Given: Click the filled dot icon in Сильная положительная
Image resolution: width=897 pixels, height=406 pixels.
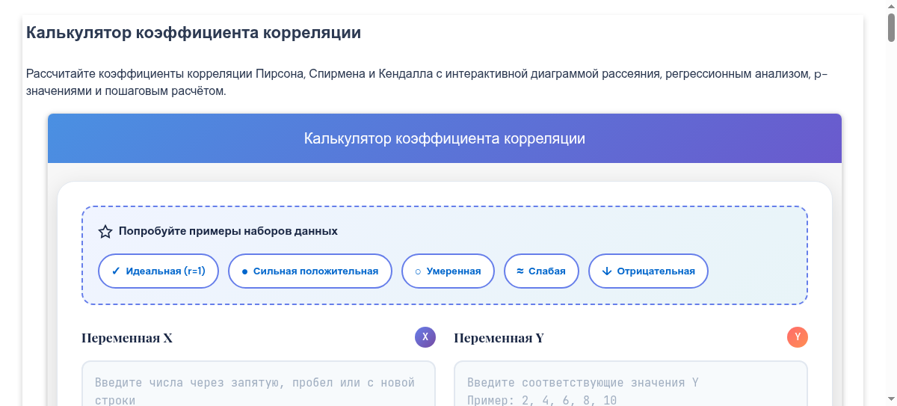Looking at the screenshot, I should click(x=244, y=271).
